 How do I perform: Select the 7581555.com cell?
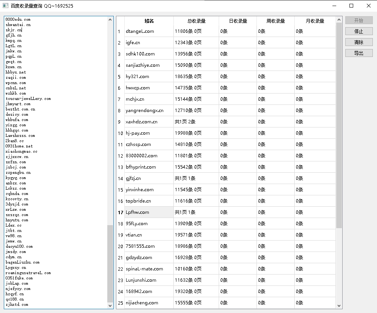[149, 246]
